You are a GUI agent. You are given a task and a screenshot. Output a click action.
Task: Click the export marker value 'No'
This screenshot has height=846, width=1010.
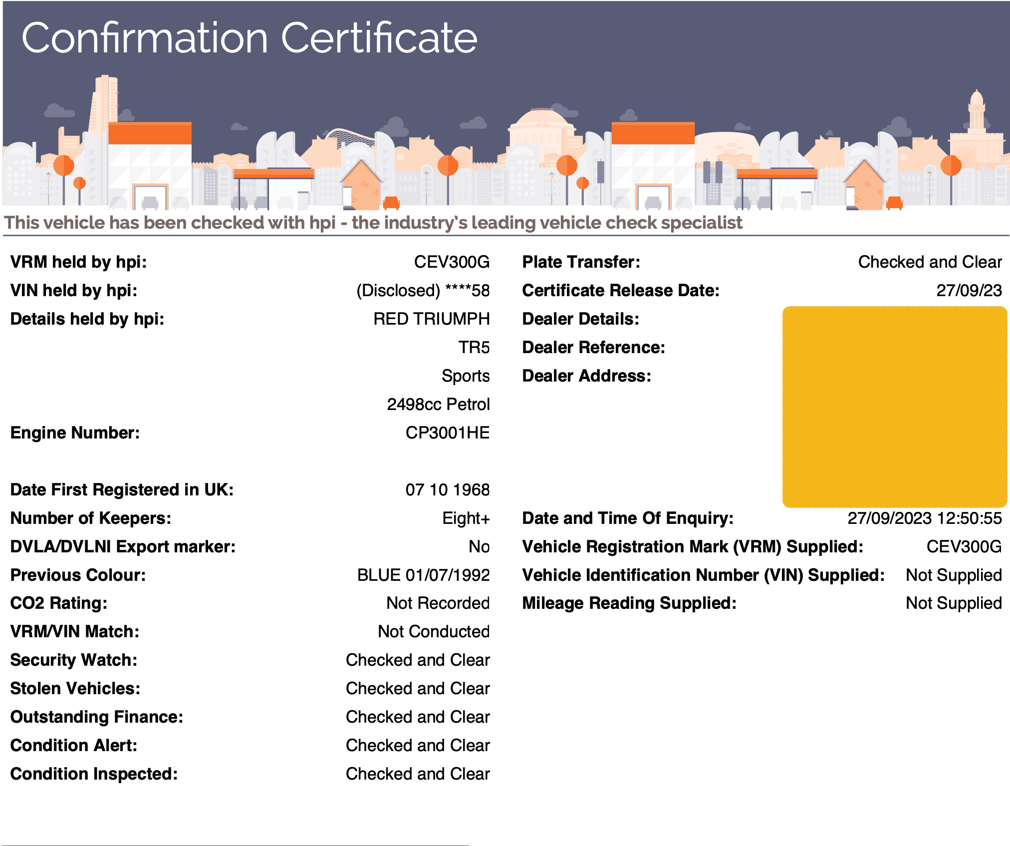tap(479, 546)
